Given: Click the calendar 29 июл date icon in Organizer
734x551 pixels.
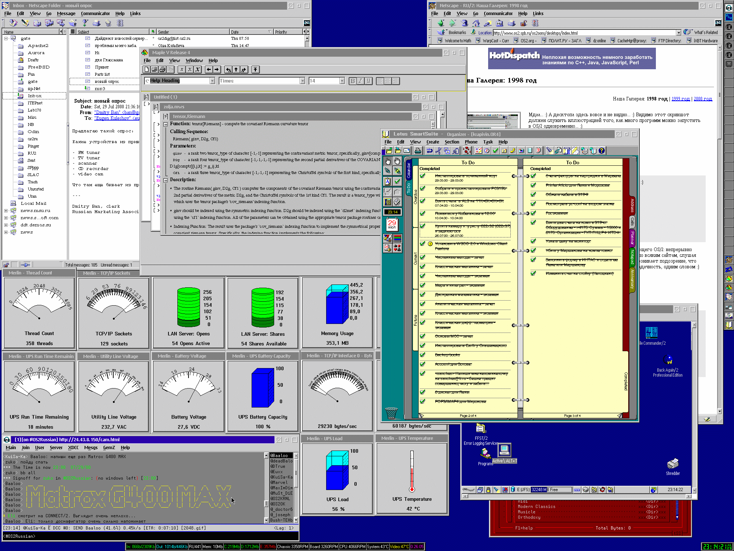Looking at the screenshot, I should point(392,225).
